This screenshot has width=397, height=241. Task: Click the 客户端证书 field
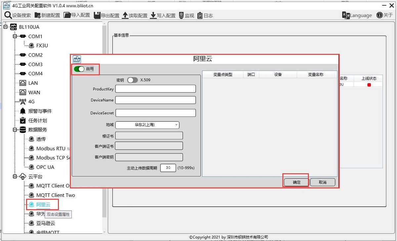(149, 146)
